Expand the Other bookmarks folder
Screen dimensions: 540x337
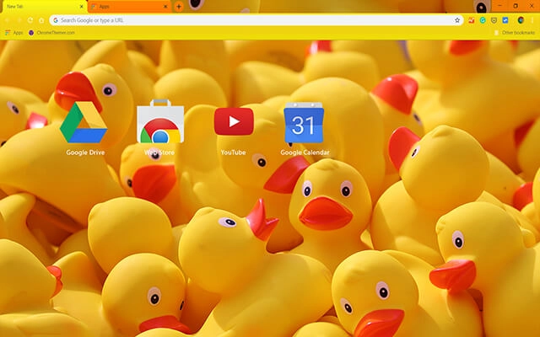[x=515, y=33]
